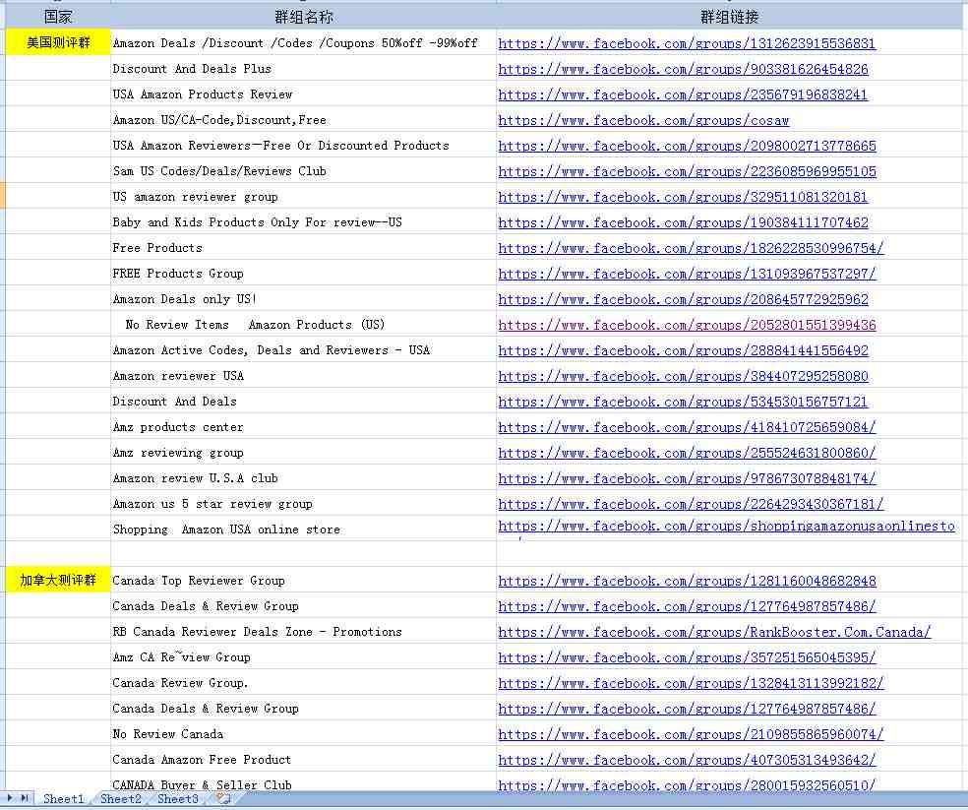
Task: Open the groups/280015932560510 Facebook link
Action: [x=687, y=785]
